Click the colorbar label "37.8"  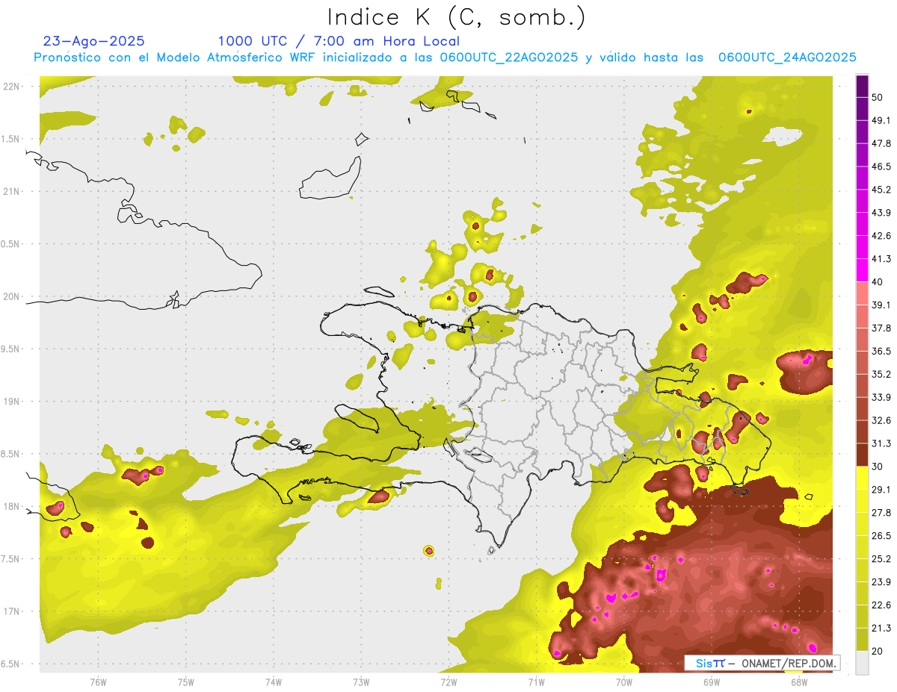tap(881, 328)
